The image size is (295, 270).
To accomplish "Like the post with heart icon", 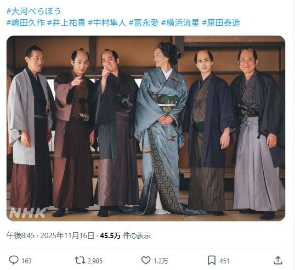I will (x=146, y=261).
